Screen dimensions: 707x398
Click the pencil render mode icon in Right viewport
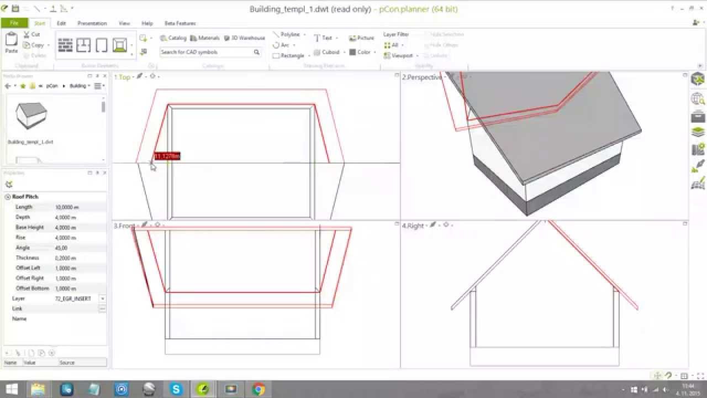tap(433, 224)
